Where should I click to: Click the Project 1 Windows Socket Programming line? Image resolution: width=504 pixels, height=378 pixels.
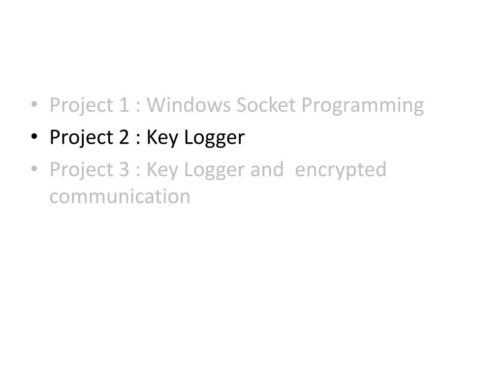click(x=237, y=105)
